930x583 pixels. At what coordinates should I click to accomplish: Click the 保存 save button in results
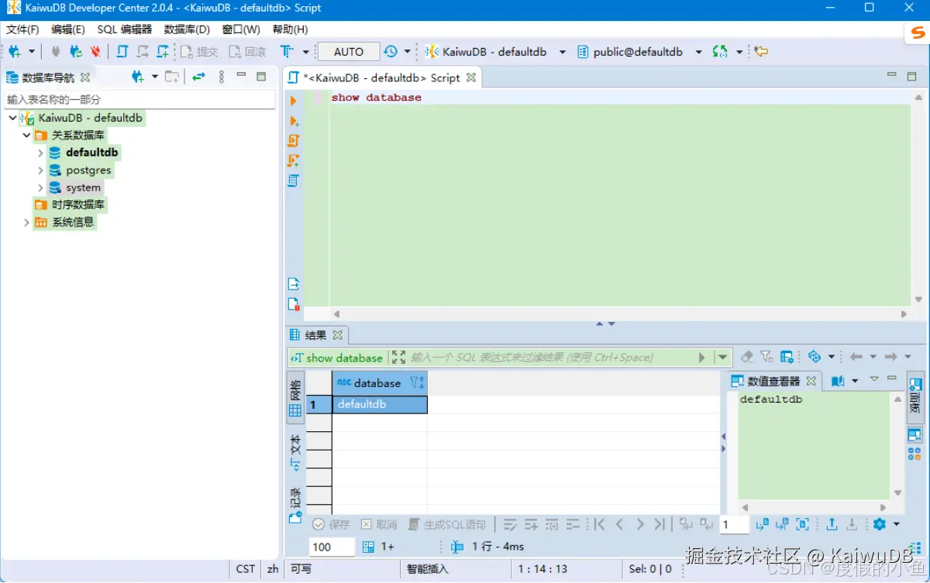click(332, 524)
